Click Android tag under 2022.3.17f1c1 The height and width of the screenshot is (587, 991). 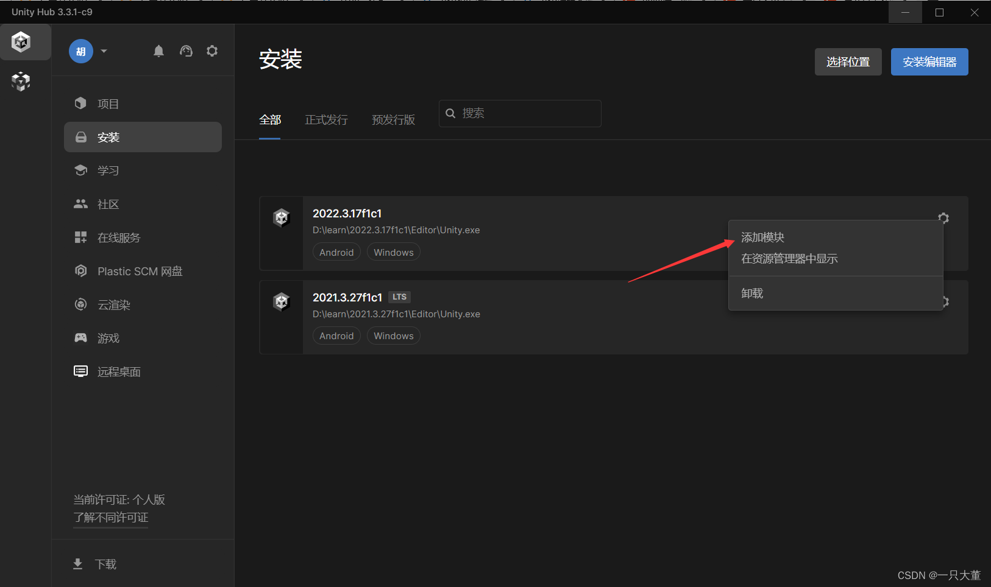click(x=336, y=252)
